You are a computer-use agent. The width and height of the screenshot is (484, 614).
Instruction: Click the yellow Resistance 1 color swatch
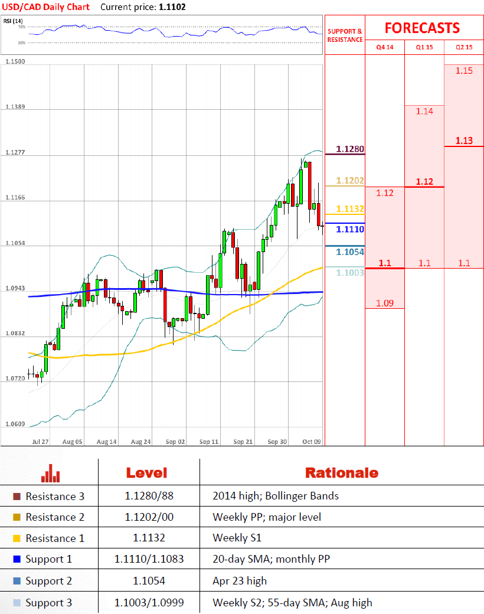point(17,538)
